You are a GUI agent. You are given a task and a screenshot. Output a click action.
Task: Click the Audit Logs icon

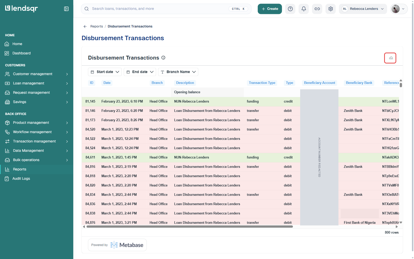tap(7, 179)
